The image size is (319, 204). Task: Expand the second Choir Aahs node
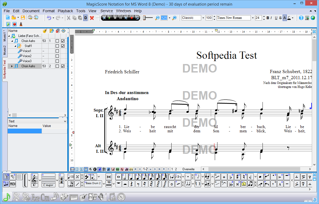tap(12, 66)
